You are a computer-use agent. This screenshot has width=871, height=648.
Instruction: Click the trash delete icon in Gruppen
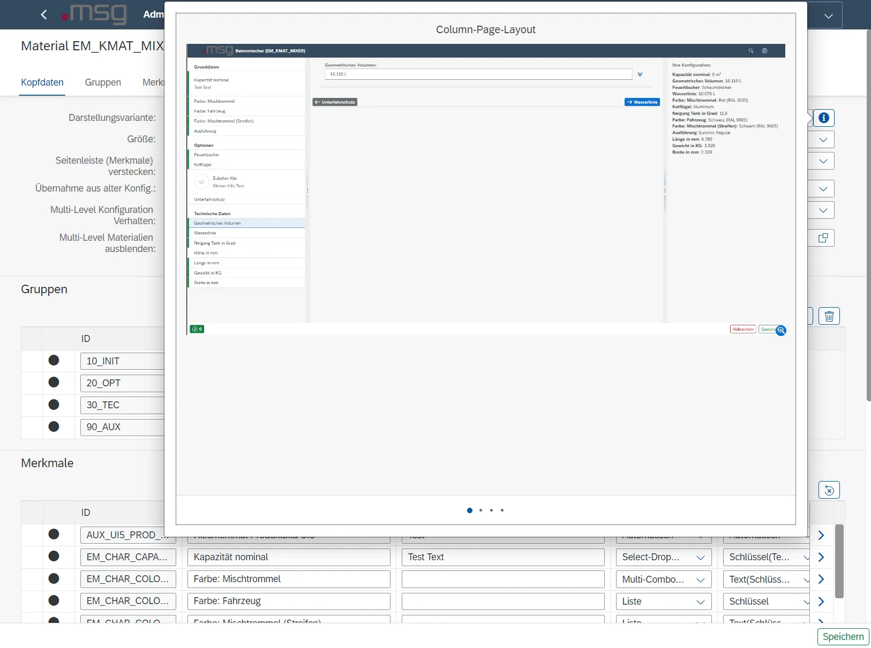coord(829,316)
